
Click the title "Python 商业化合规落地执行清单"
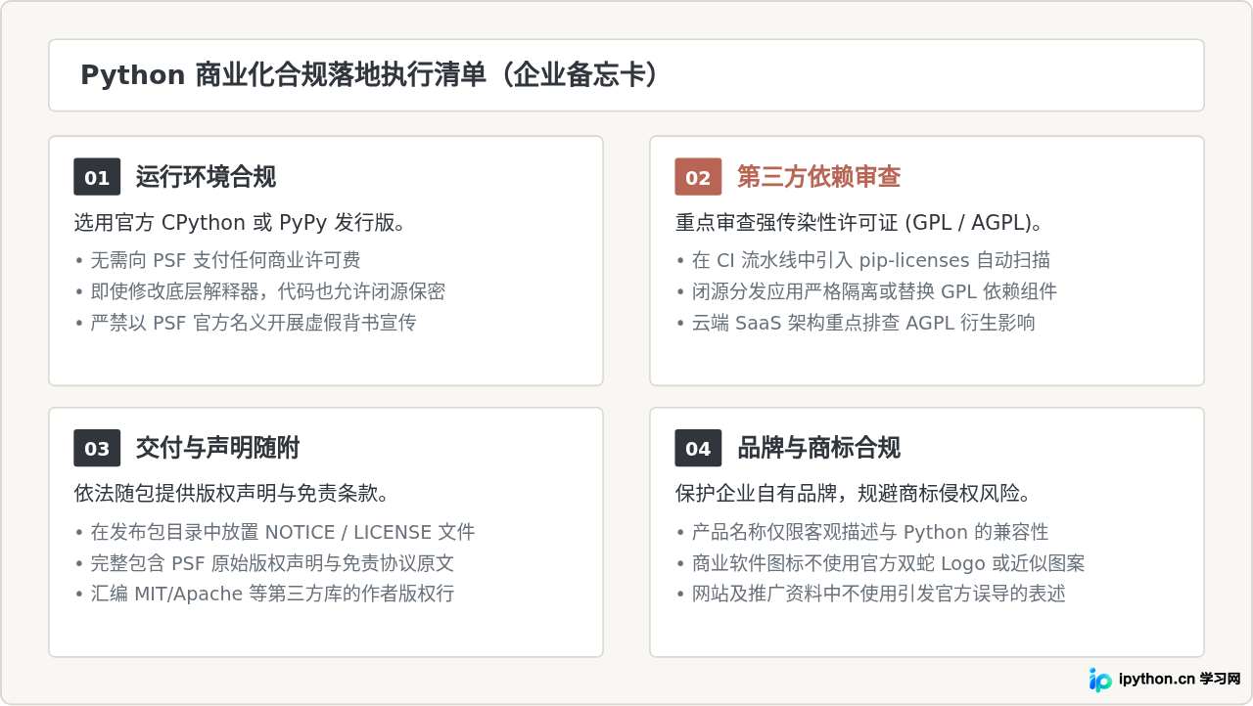click(x=283, y=75)
